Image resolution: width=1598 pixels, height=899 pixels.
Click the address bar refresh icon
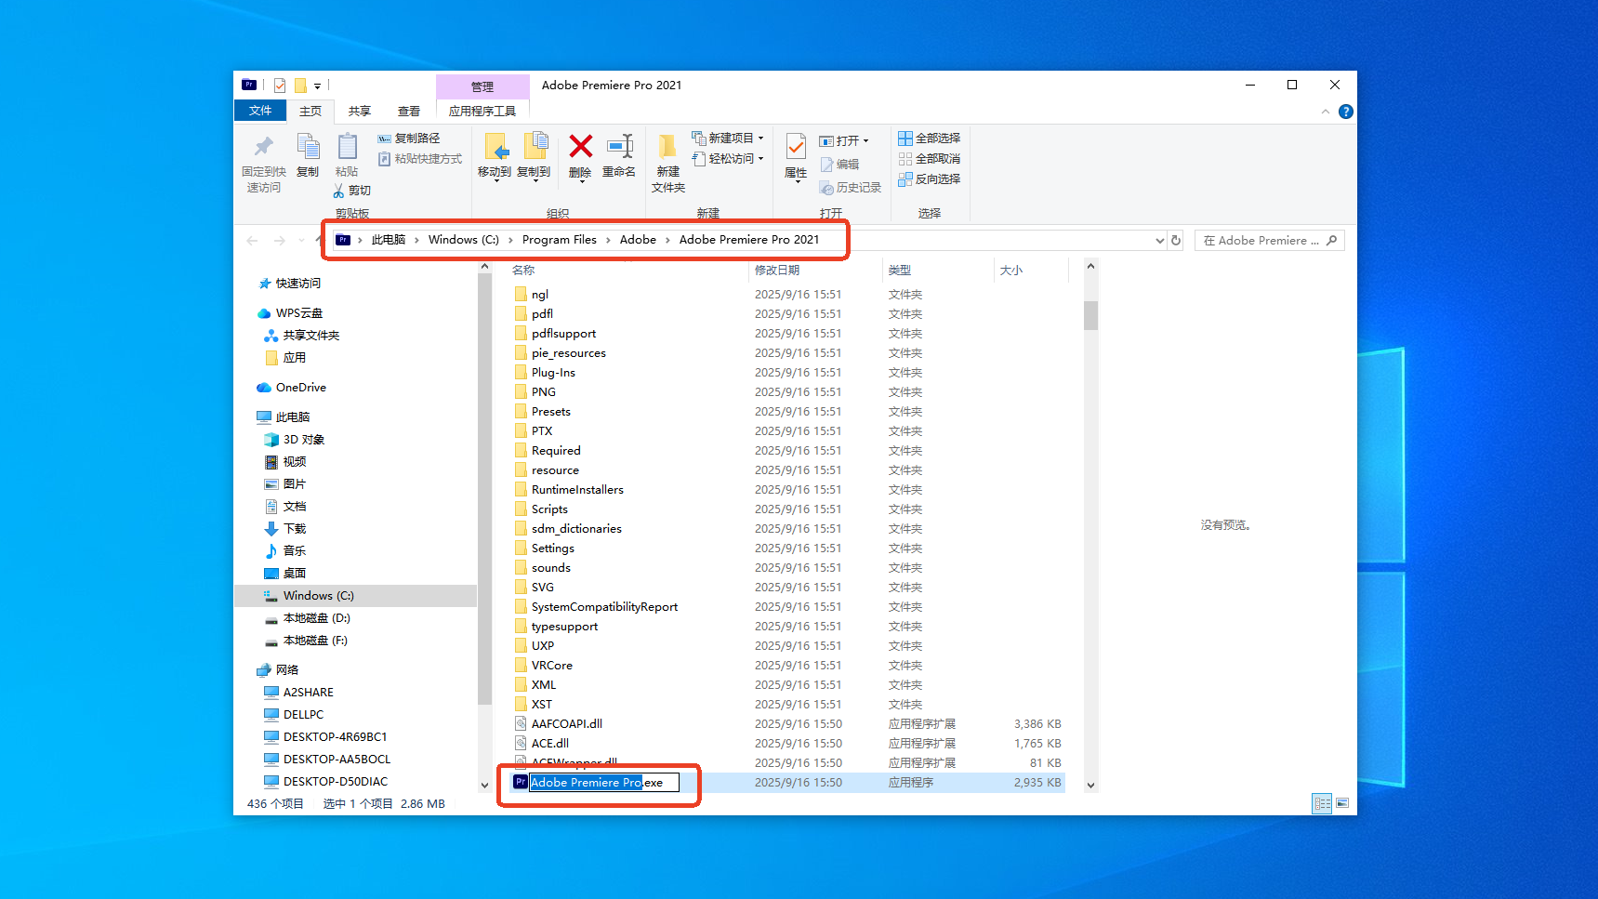[1176, 241]
